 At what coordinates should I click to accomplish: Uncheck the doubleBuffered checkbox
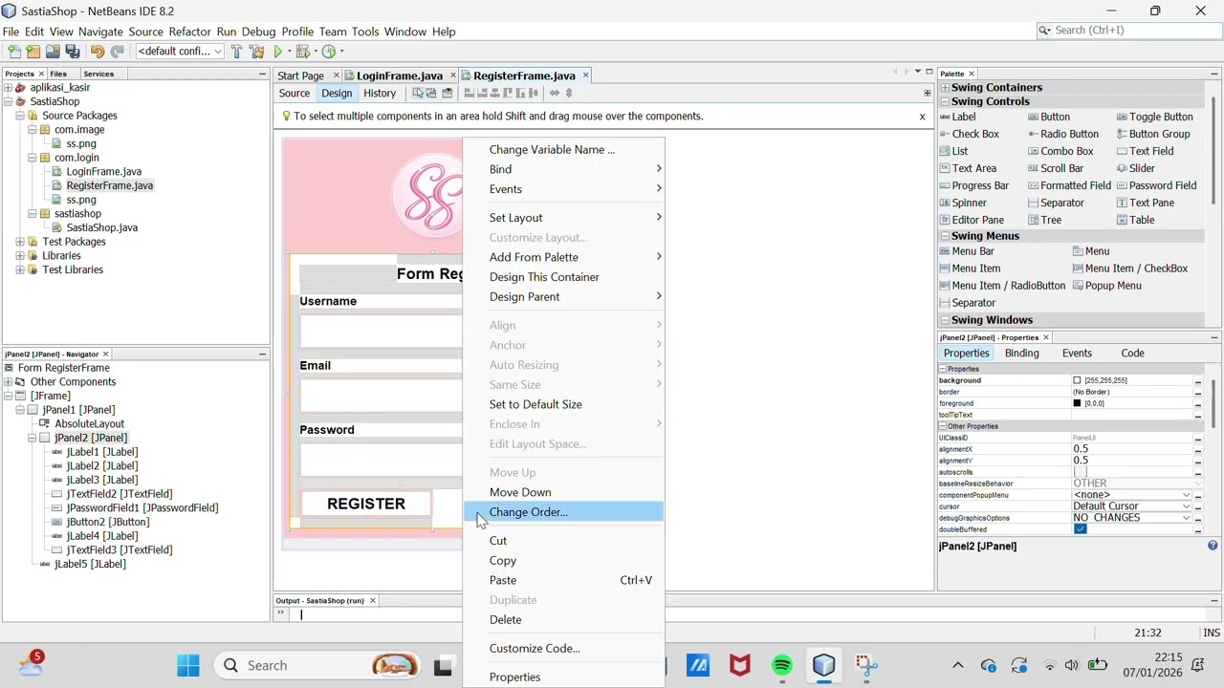pyautogui.click(x=1081, y=529)
